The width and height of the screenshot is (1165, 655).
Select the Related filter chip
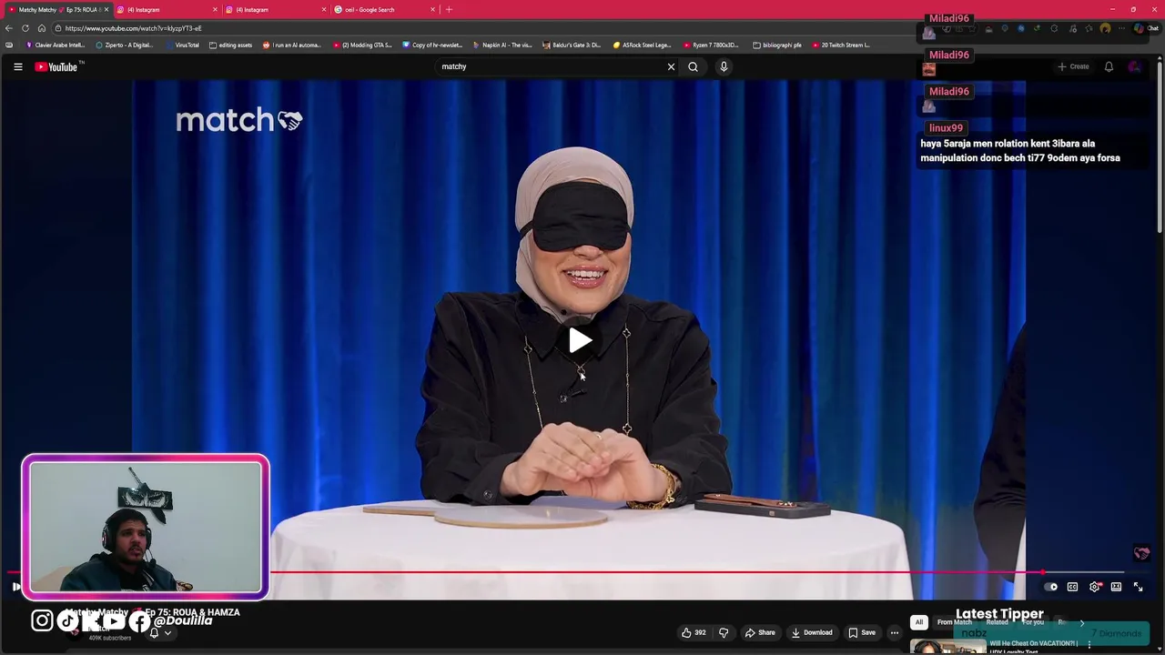tap(998, 622)
